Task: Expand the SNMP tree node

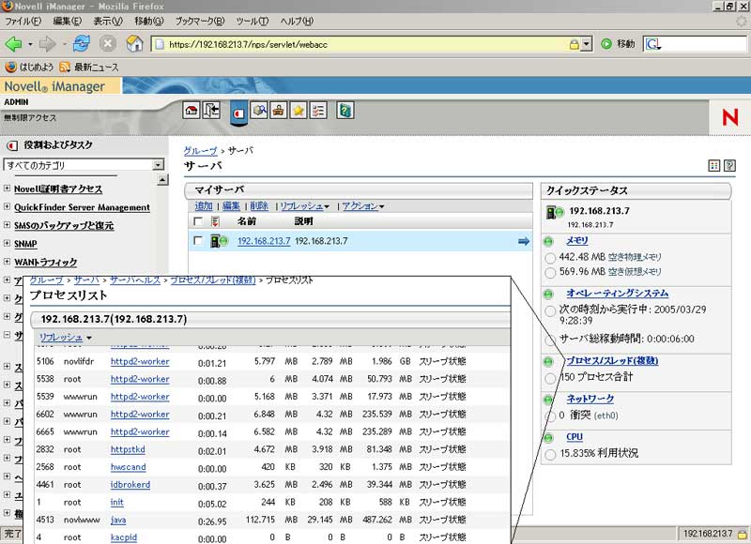Action: click(7, 243)
